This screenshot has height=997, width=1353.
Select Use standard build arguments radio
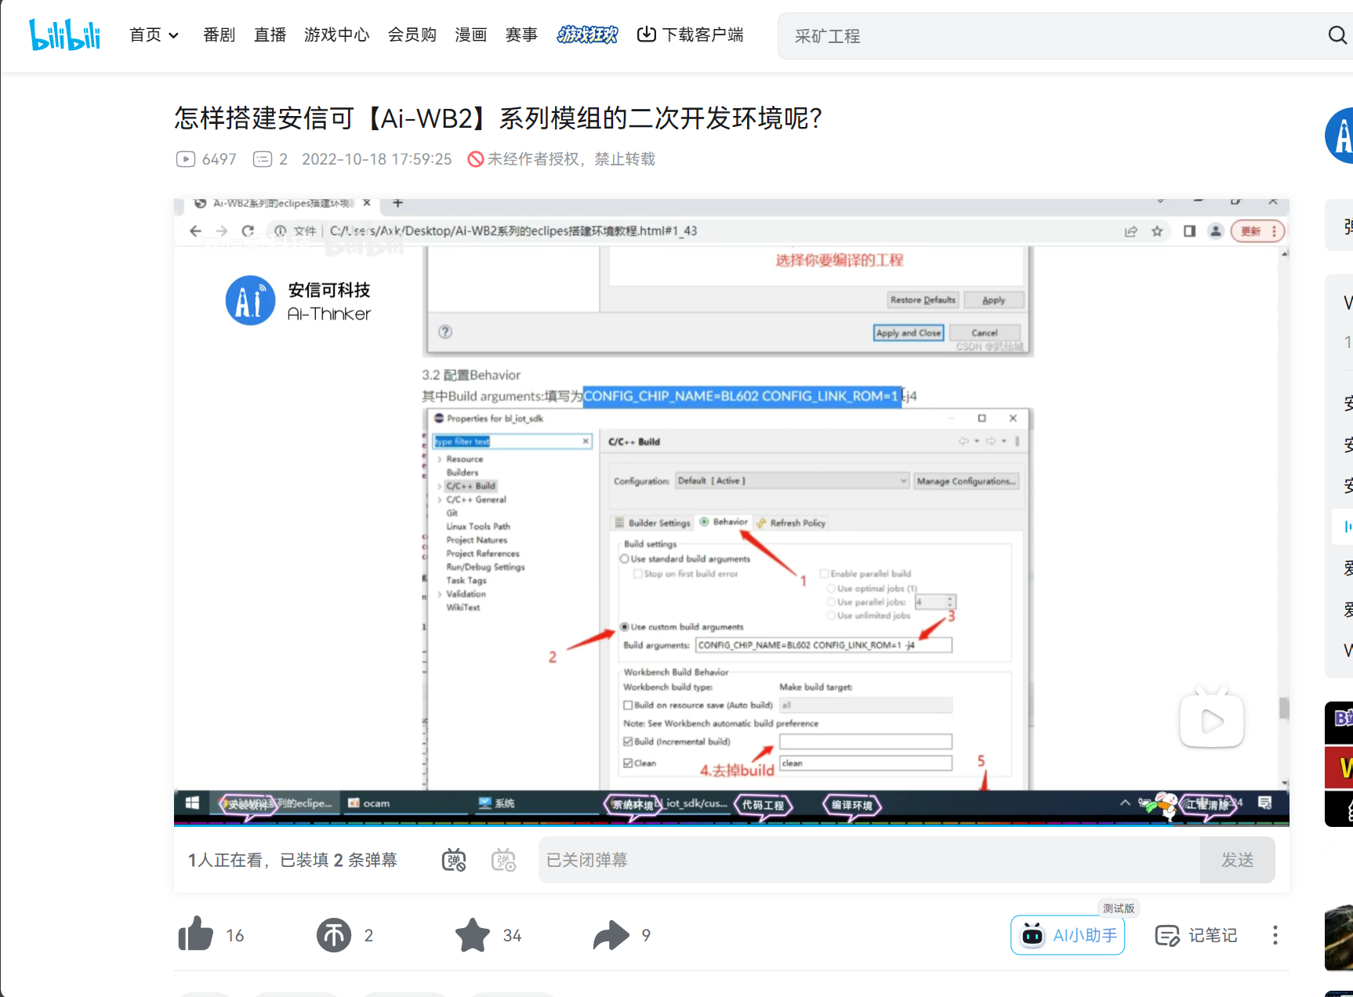click(625, 559)
